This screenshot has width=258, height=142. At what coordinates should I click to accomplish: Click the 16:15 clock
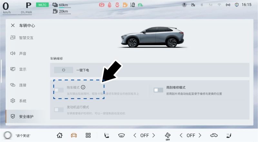coord(246,4)
